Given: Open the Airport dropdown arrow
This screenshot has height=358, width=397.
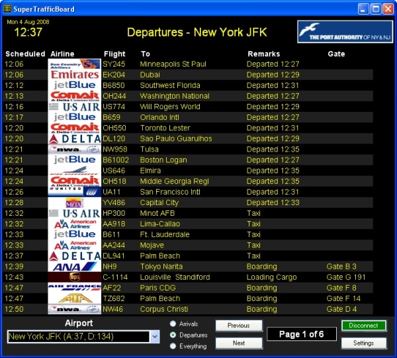Looking at the screenshot, I should point(155,337).
